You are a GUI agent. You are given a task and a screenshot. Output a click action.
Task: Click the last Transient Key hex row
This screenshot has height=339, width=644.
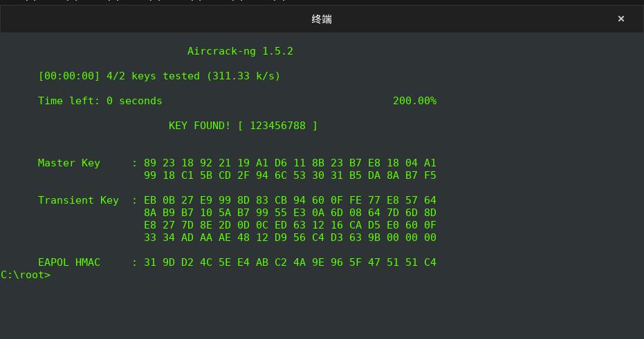pyautogui.click(x=290, y=238)
